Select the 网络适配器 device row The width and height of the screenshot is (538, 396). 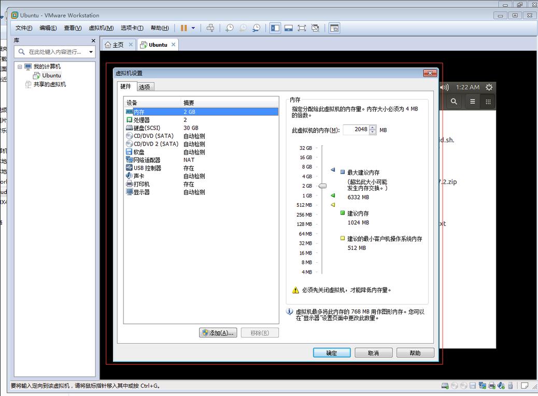click(x=202, y=160)
